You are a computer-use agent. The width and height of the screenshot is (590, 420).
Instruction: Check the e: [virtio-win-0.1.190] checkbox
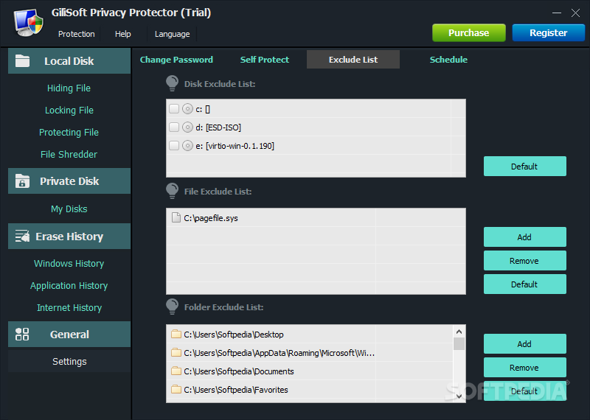click(x=174, y=145)
